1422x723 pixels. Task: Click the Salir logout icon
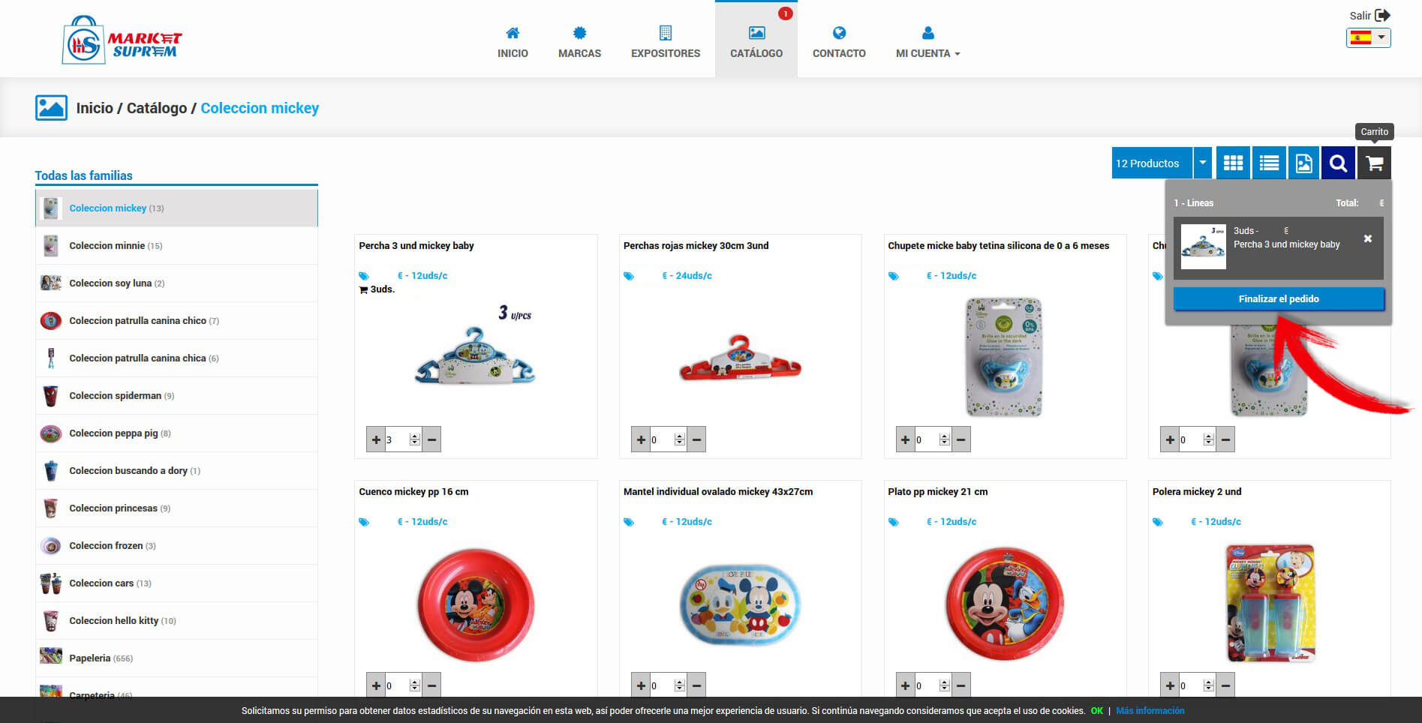tap(1382, 15)
